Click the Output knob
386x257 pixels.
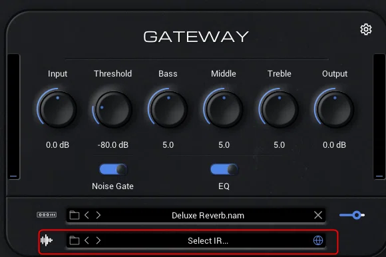point(335,109)
